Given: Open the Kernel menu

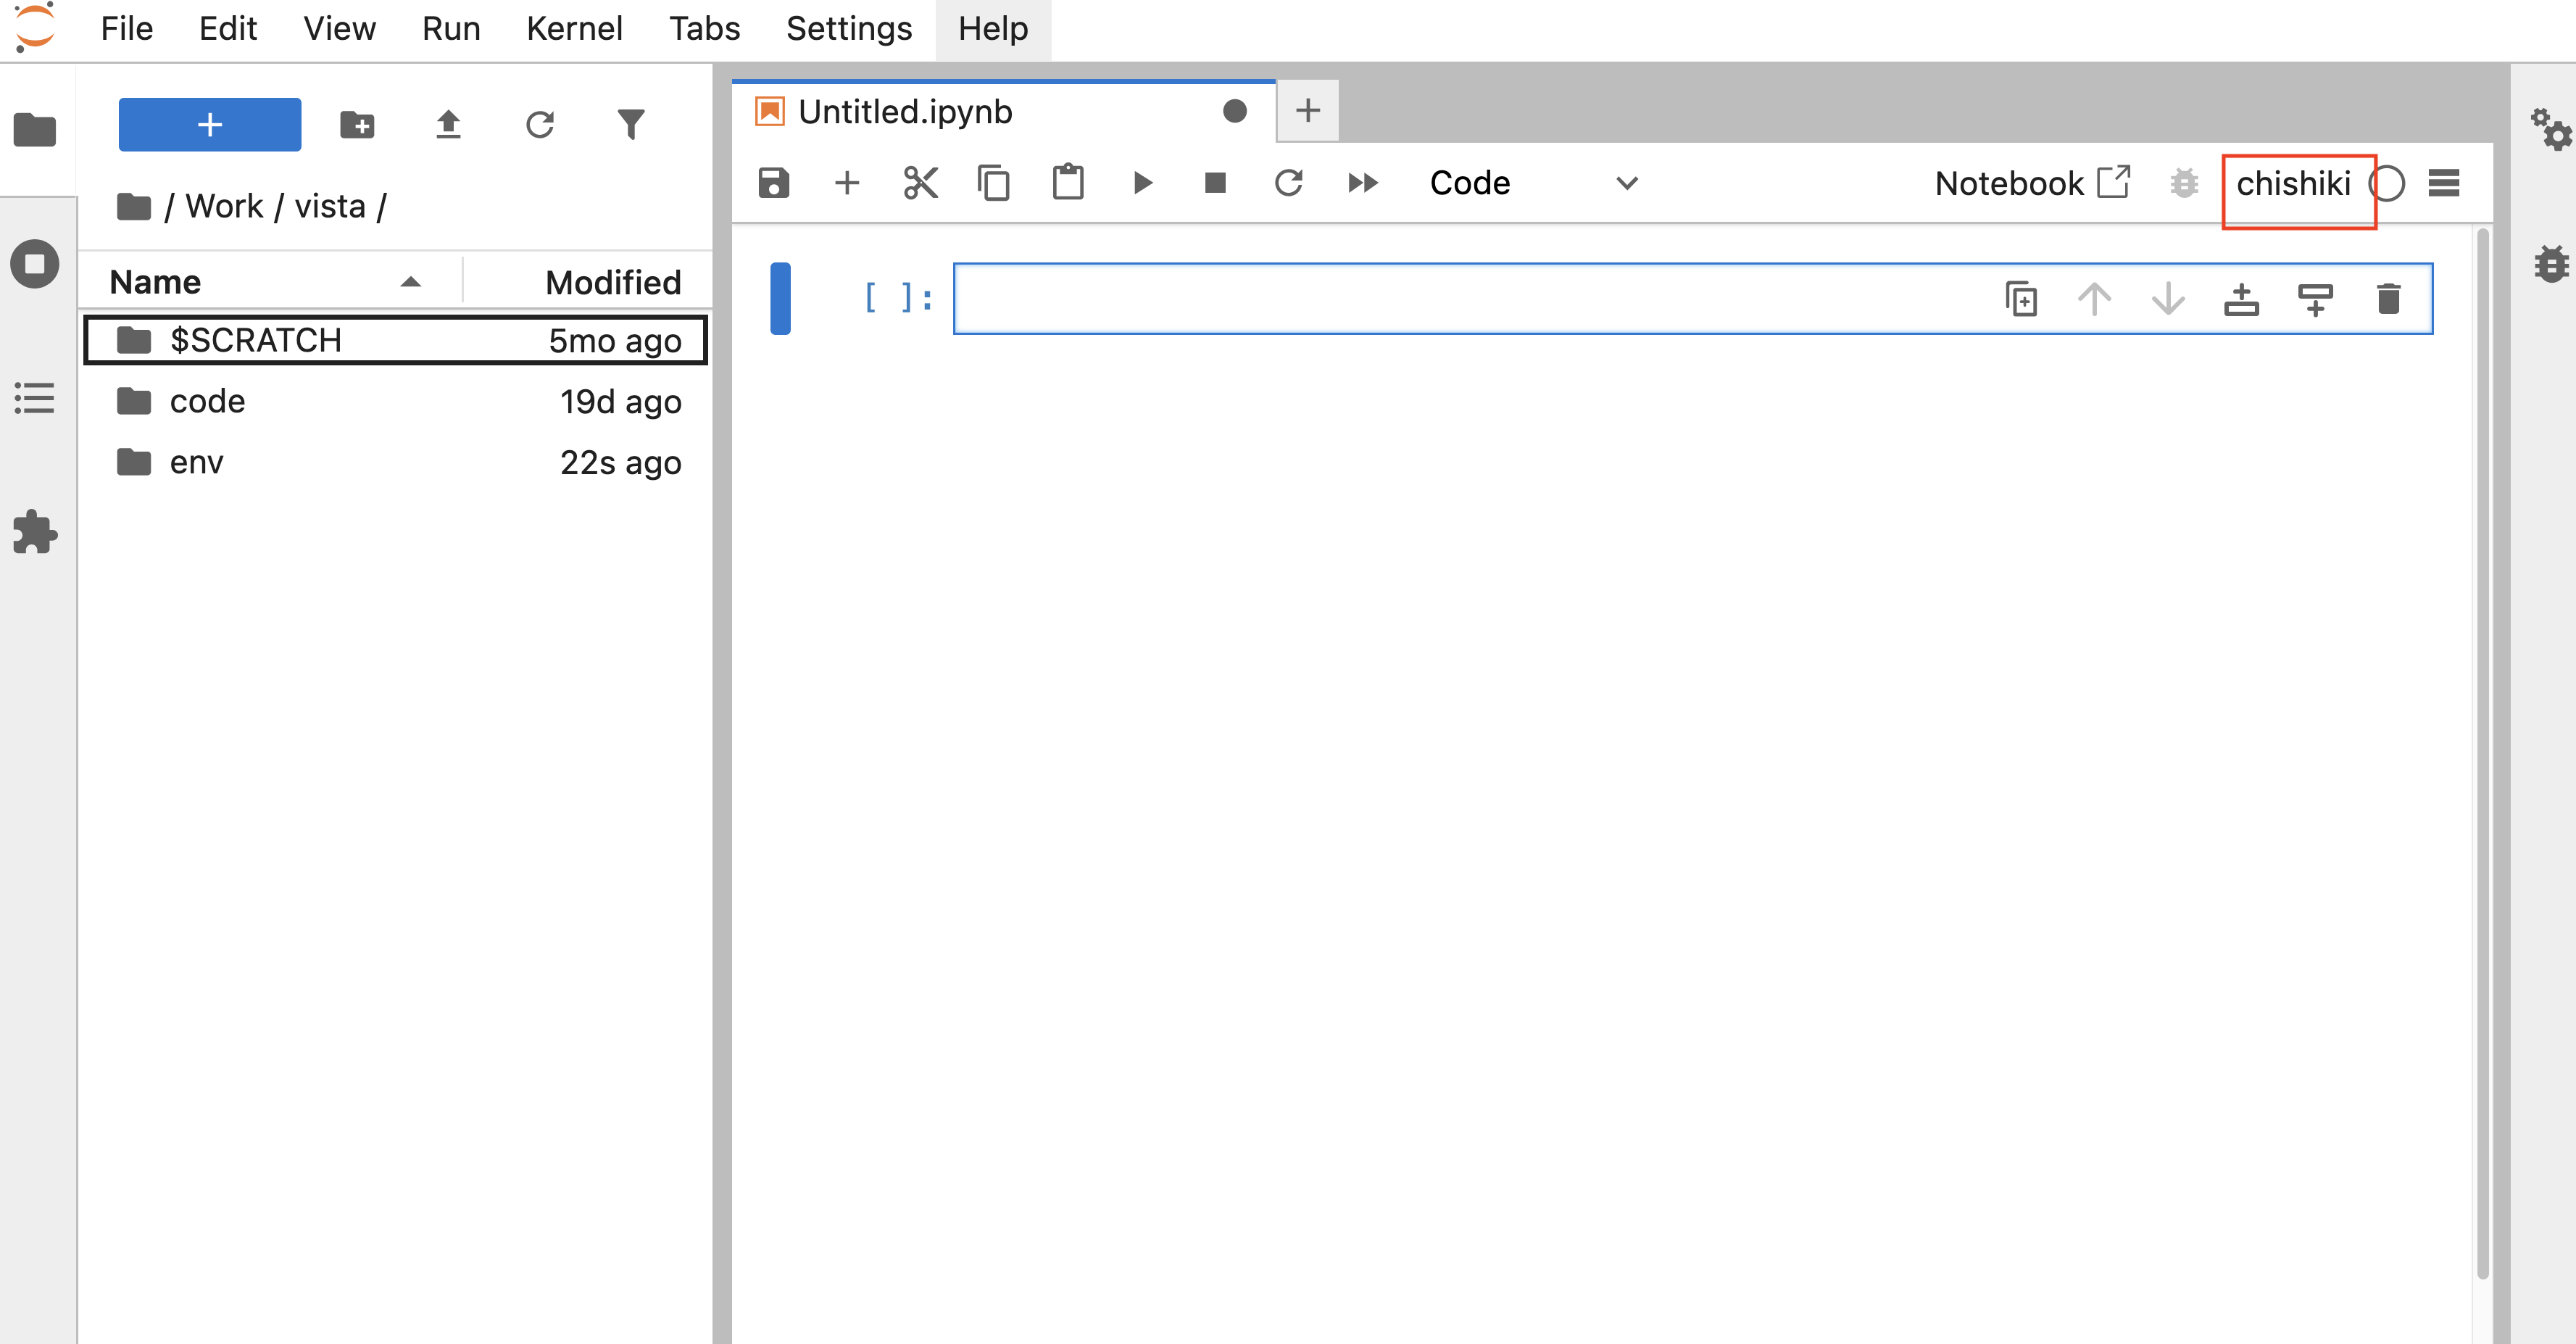Looking at the screenshot, I should (x=574, y=28).
